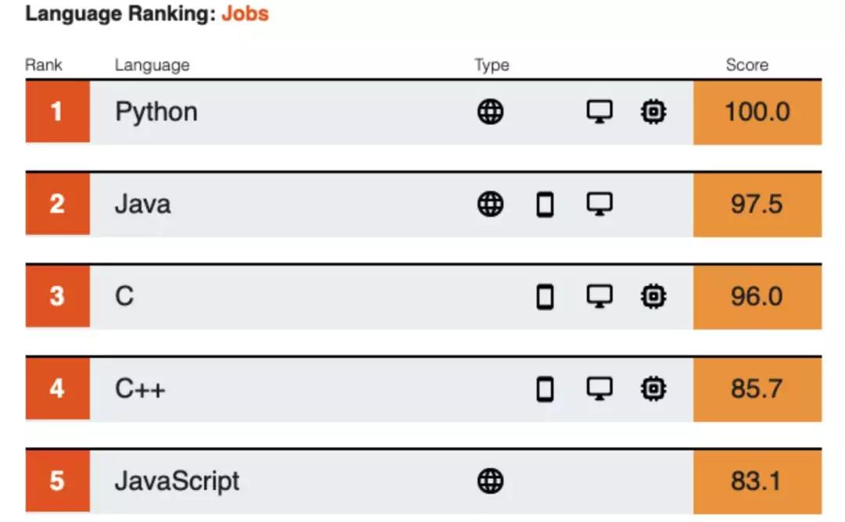Screen dimensions: 845x522
Task: Click the Score column header
Action: click(x=746, y=65)
